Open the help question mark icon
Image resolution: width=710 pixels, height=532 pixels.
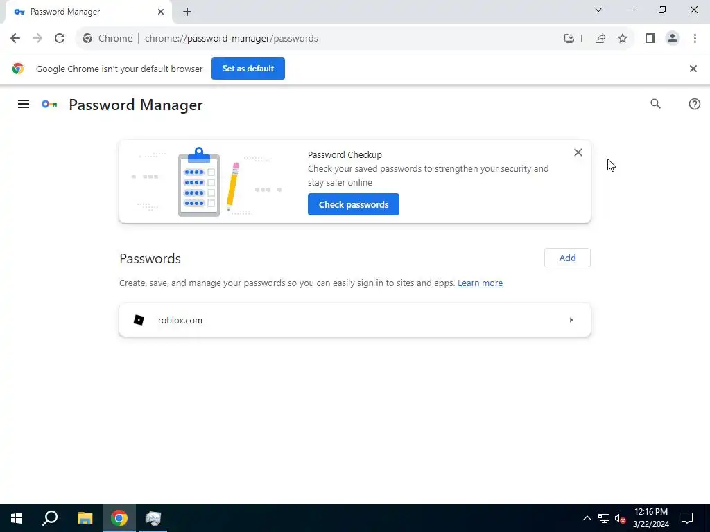point(694,104)
